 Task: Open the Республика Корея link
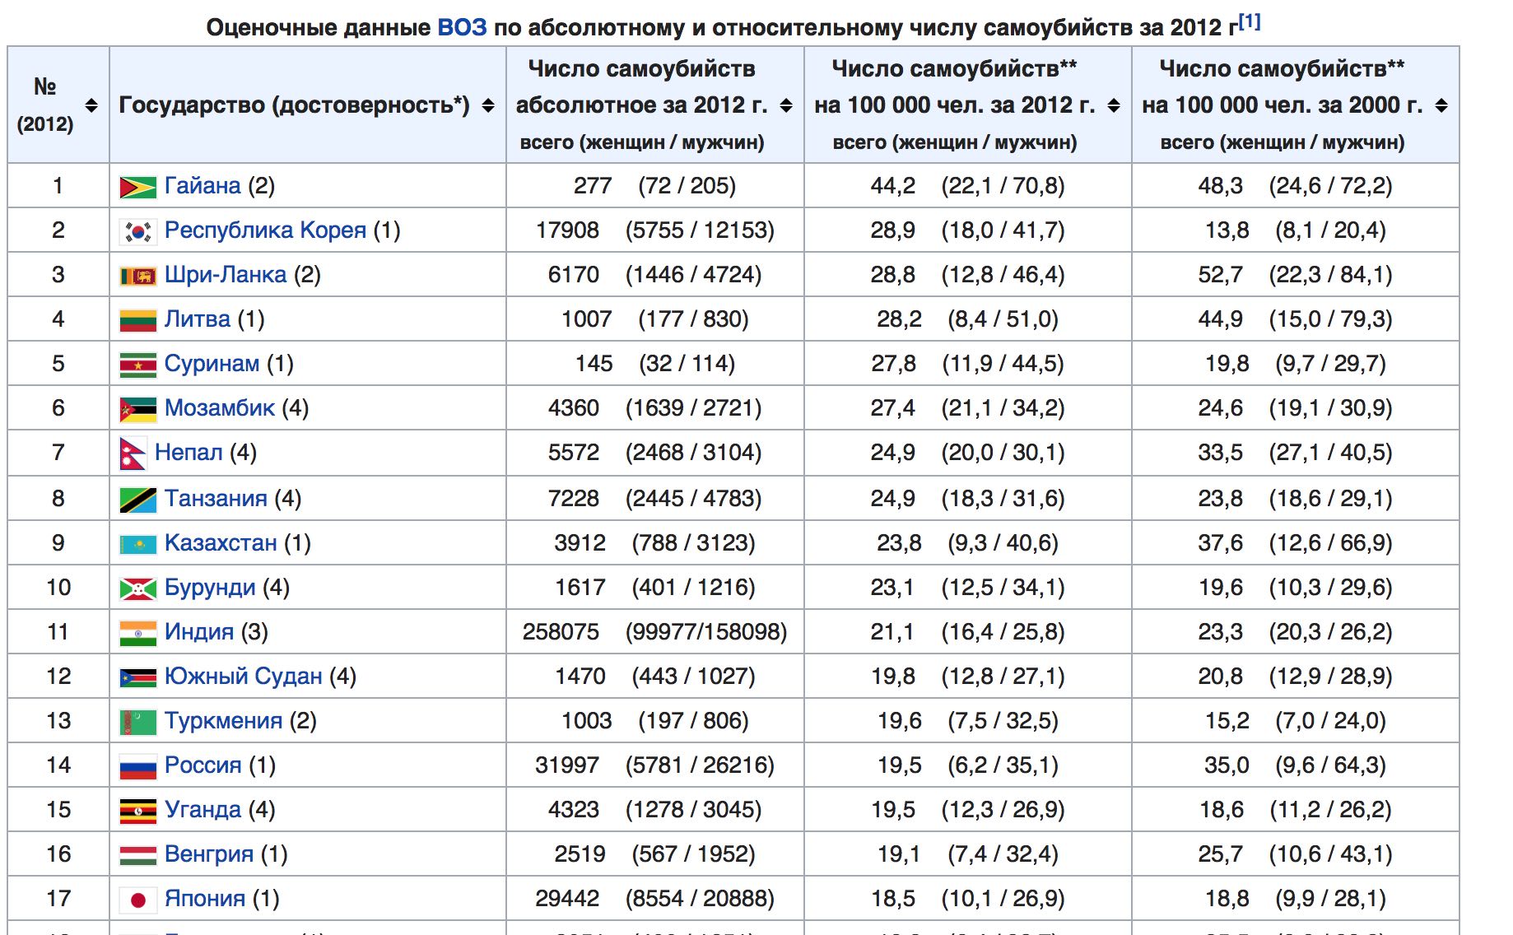point(265,230)
